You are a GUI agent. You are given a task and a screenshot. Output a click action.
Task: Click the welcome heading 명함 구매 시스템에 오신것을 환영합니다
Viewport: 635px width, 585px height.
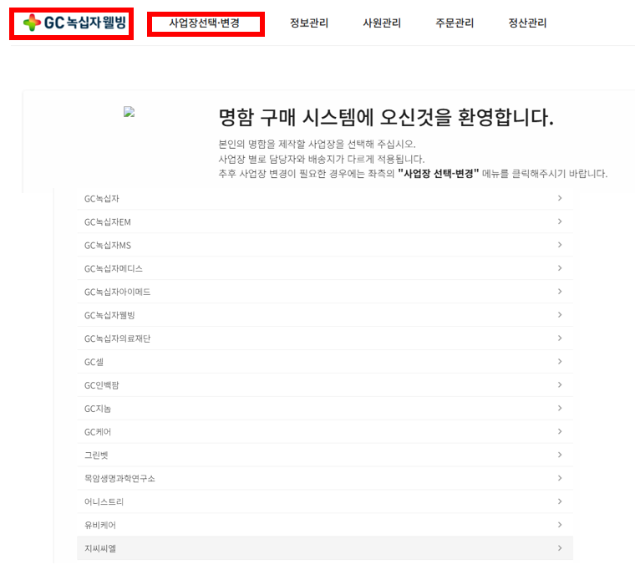386,118
